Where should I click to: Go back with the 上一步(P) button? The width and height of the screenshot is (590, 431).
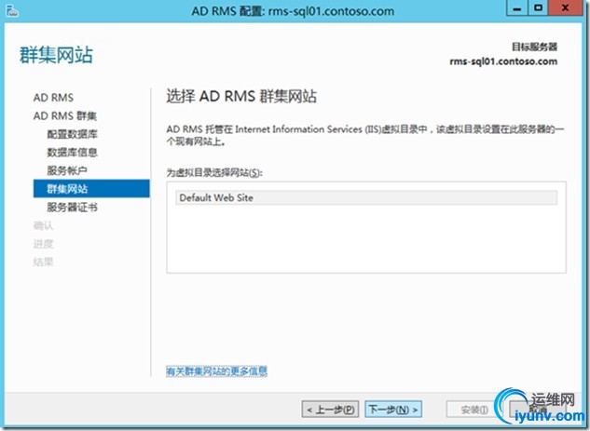point(330,410)
